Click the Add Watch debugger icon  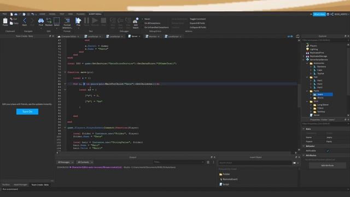click(136, 21)
